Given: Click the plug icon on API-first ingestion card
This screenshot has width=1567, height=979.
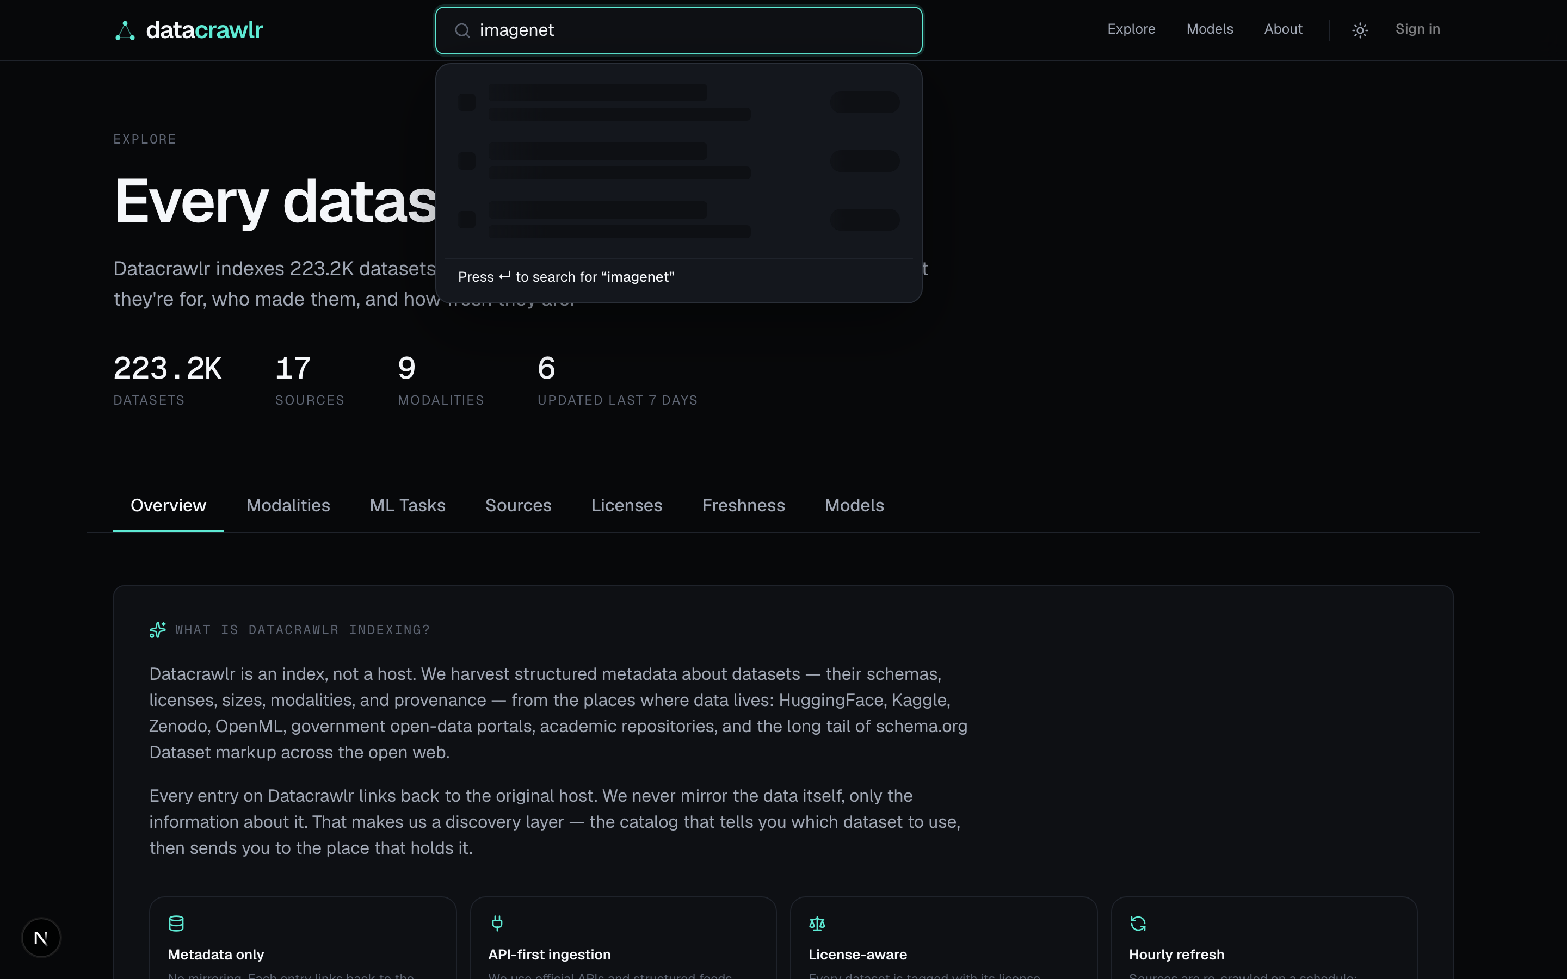Looking at the screenshot, I should coord(497,924).
